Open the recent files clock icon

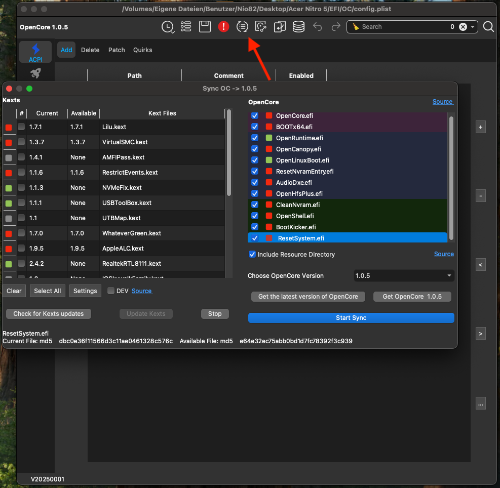point(167,27)
